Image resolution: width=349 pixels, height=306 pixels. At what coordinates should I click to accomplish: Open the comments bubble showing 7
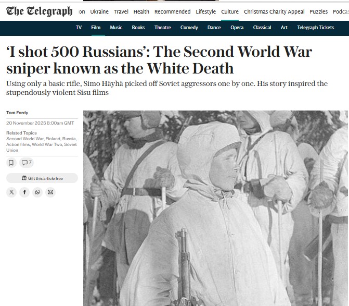coord(27,163)
